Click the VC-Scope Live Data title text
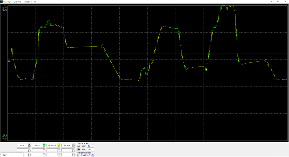The width and height of the screenshot is (289, 157). [20, 2]
